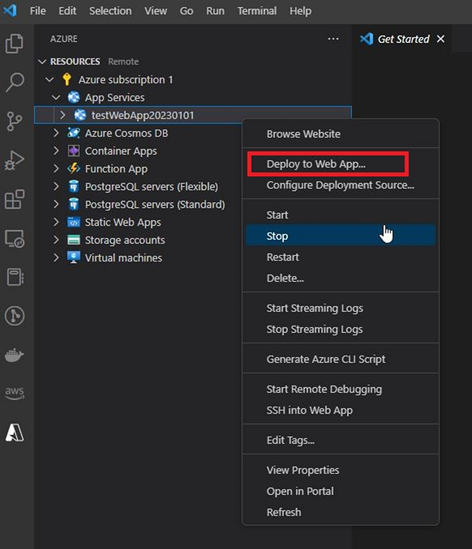
Task: Open the Edit menu
Action: tap(67, 11)
